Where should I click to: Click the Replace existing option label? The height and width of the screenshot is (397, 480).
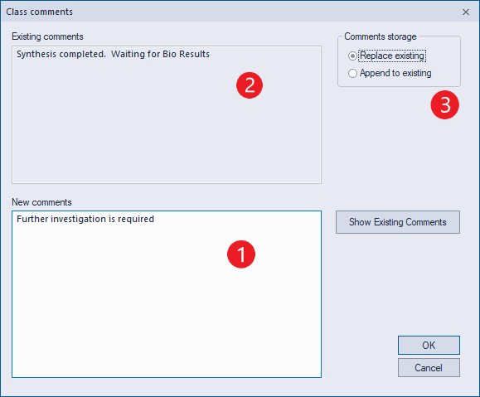pyautogui.click(x=392, y=56)
